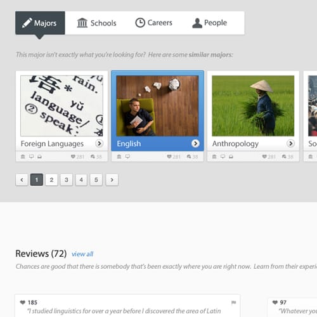
Task: Click the English card title
Action: (x=129, y=144)
